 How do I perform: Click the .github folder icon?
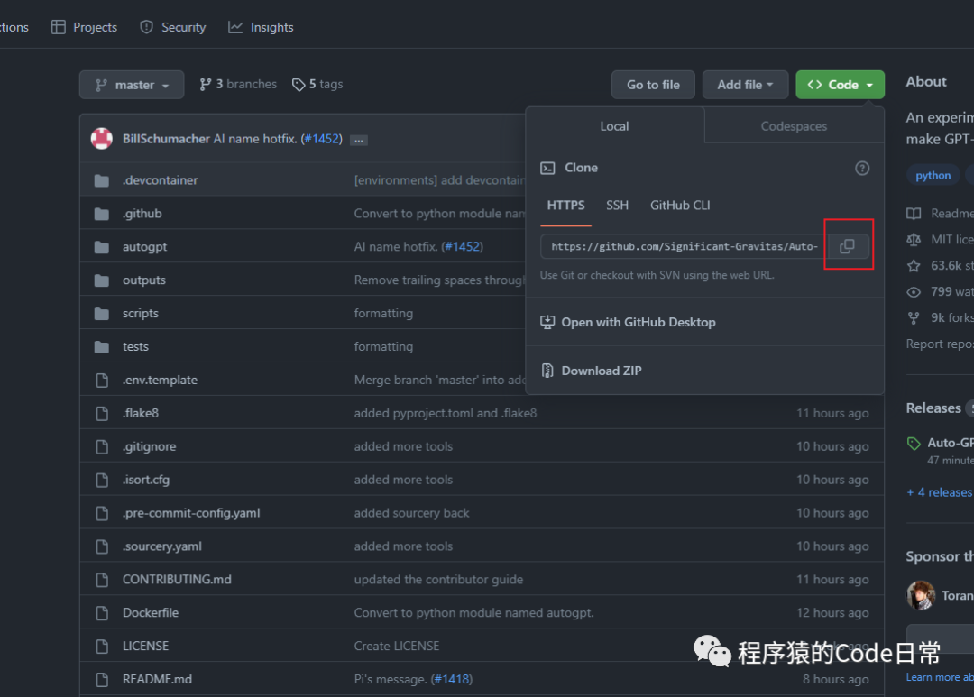(x=102, y=214)
